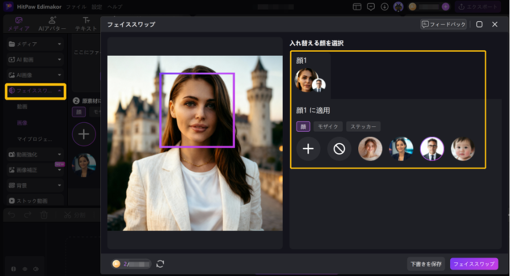Click the refresh icon beside the credits counter
This screenshot has height=276, width=510.
[160, 264]
